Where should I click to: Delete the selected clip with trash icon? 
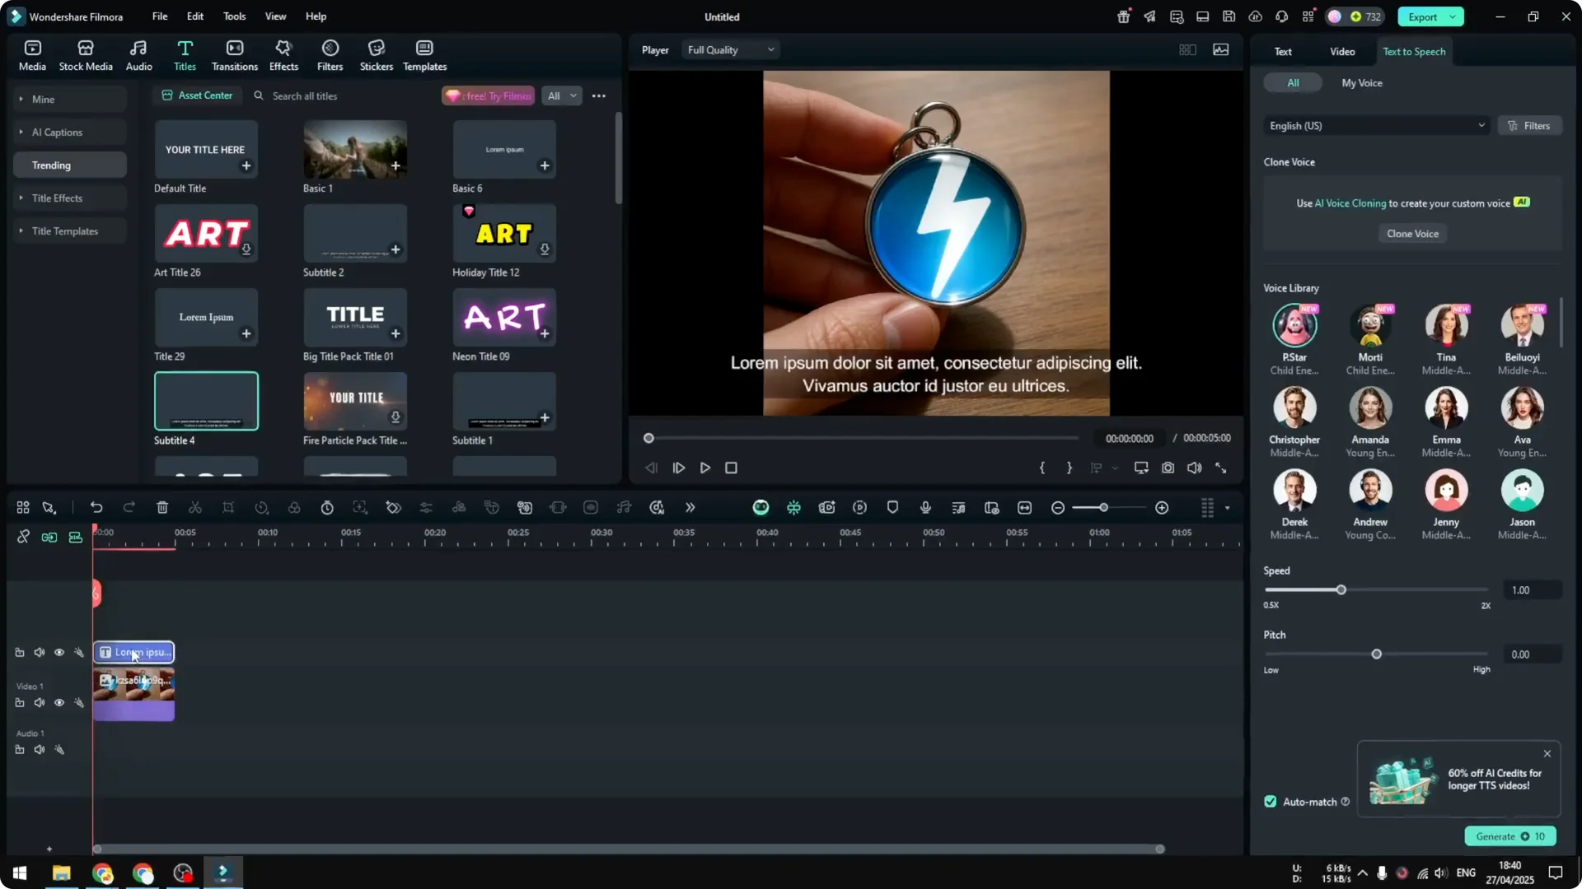tap(162, 507)
